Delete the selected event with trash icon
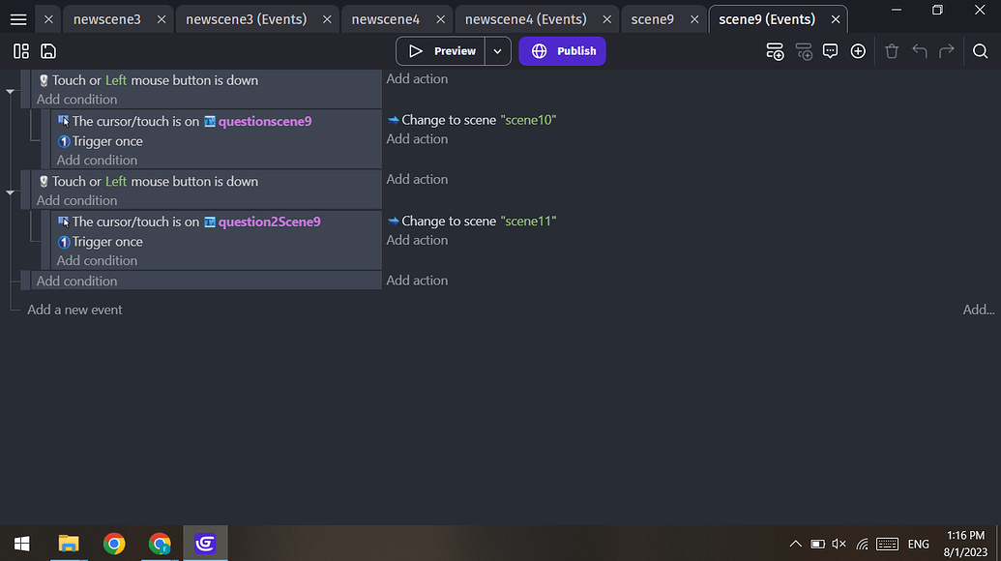 892,51
